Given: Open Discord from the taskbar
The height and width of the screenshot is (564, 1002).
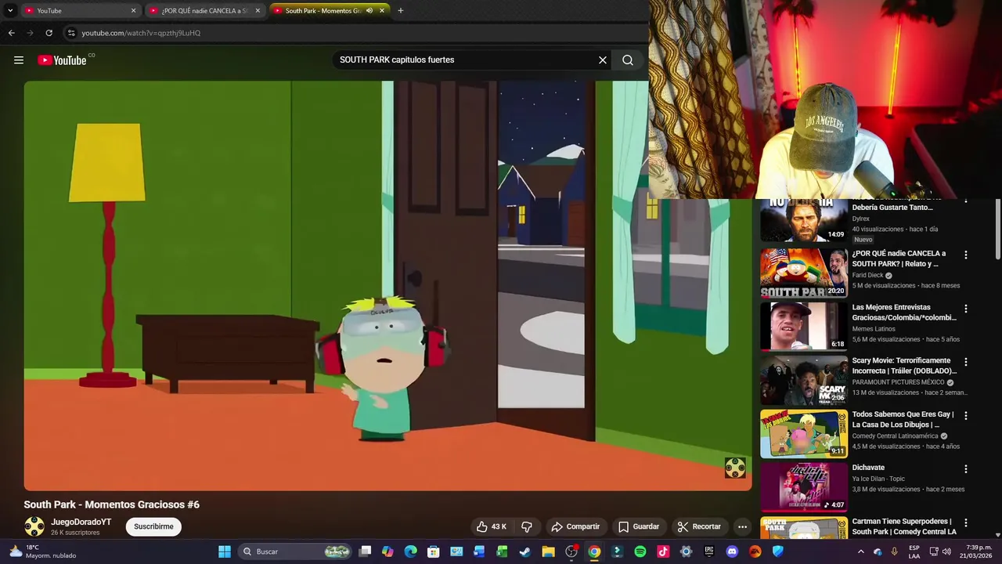Looking at the screenshot, I should tap(732, 551).
